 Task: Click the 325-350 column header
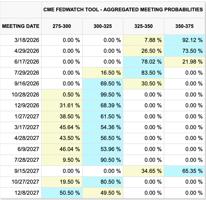point(143,26)
